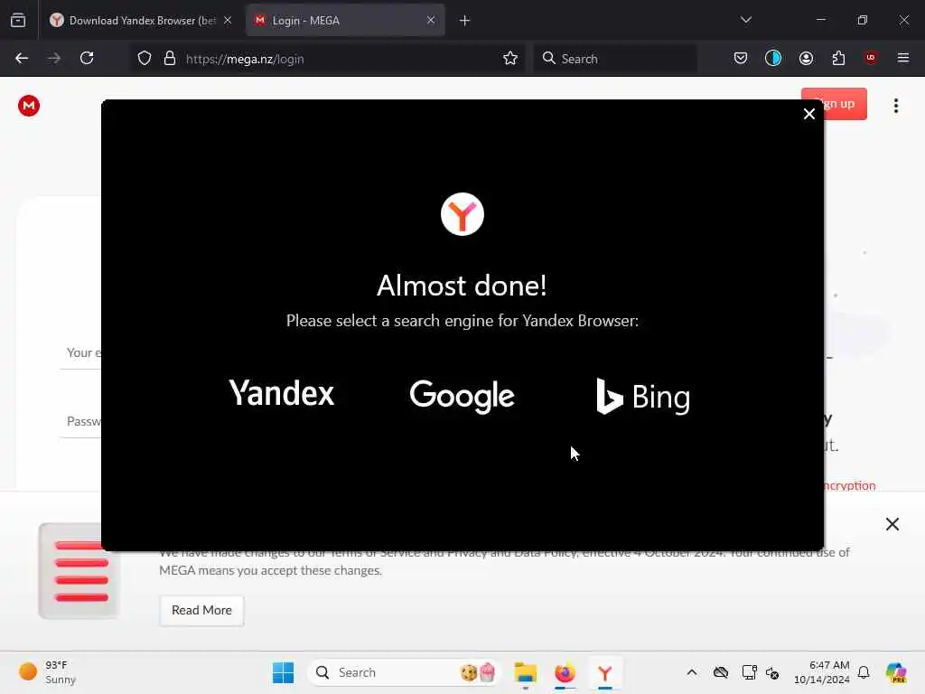Click the browser Search box
The width and height of the screenshot is (925, 694).
[x=615, y=59]
